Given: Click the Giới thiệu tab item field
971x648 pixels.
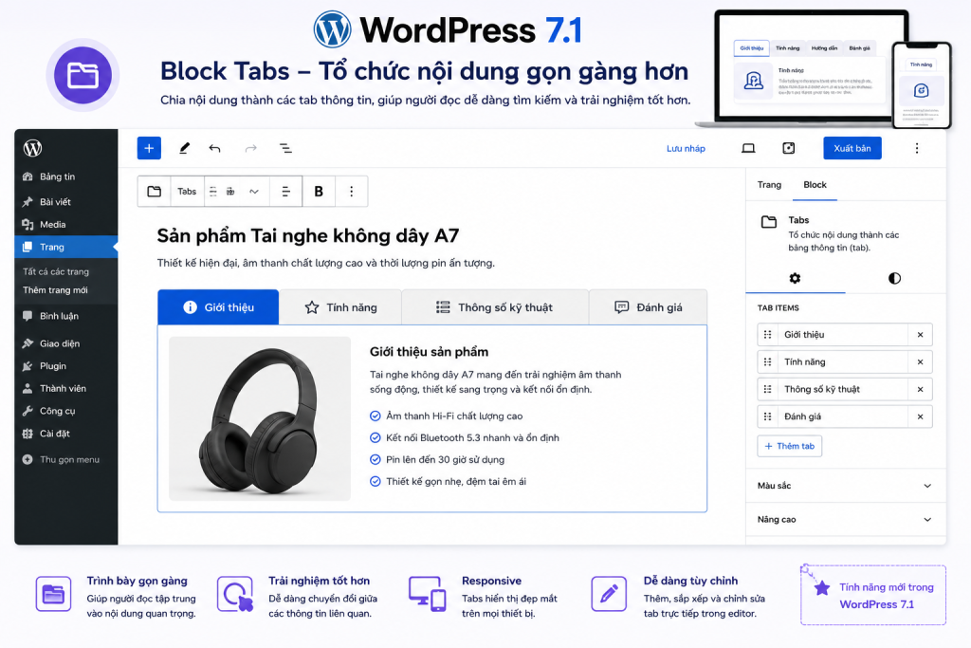Looking at the screenshot, I should tap(843, 335).
